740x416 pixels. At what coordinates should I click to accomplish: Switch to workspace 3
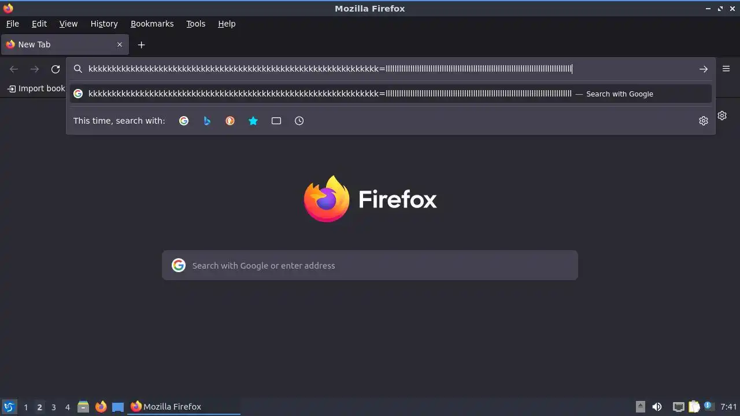[x=53, y=407]
